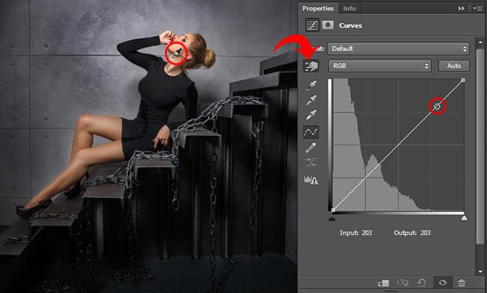
Task: Pick the white point eyedropper
Action: [x=311, y=115]
